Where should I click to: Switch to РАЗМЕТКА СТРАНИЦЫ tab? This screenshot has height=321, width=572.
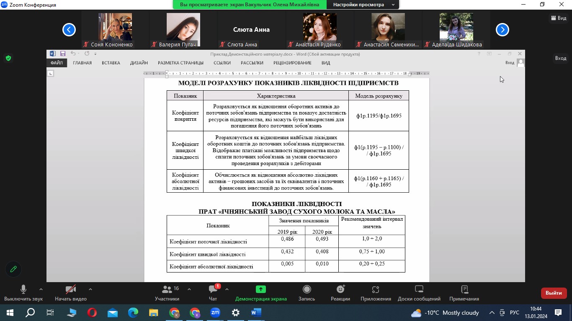[x=180, y=63]
